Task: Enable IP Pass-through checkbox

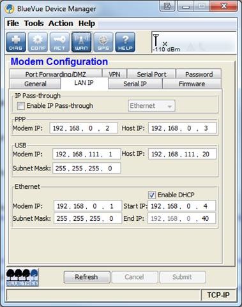Action: pos(21,106)
